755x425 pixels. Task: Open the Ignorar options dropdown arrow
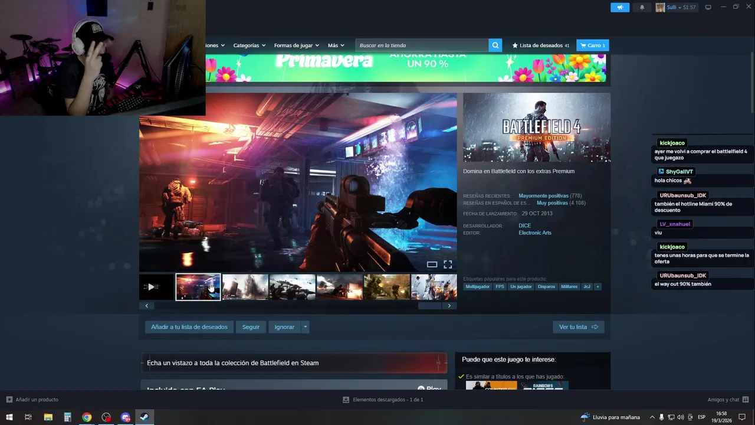[305, 327]
